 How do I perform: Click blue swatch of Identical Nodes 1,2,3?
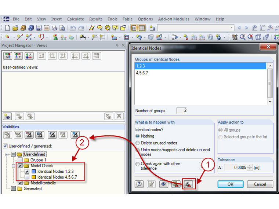pyautogui.click(x=34, y=171)
